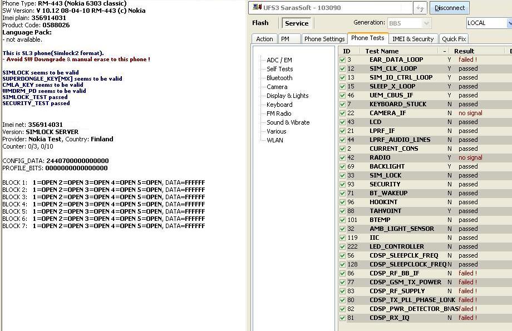Click the BTEMP test name
This screenshot has width=512, height=331.
(380, 220)
